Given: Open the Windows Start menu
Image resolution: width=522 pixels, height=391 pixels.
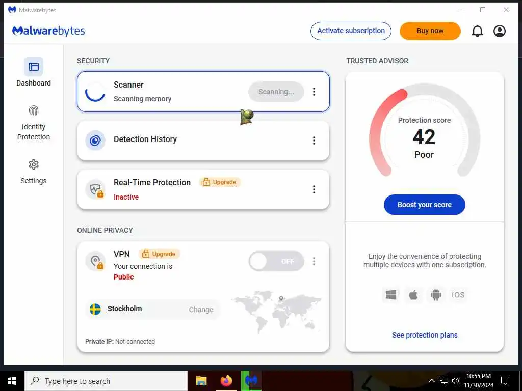Looking at the screenshot, I should click(x=12, y=381).
